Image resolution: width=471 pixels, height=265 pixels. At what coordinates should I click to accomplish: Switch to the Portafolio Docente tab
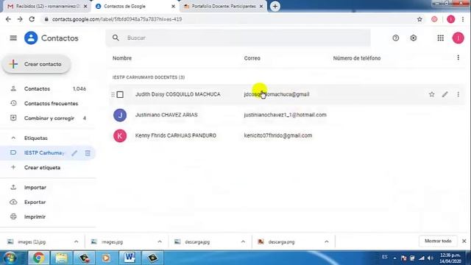[224, 7]
